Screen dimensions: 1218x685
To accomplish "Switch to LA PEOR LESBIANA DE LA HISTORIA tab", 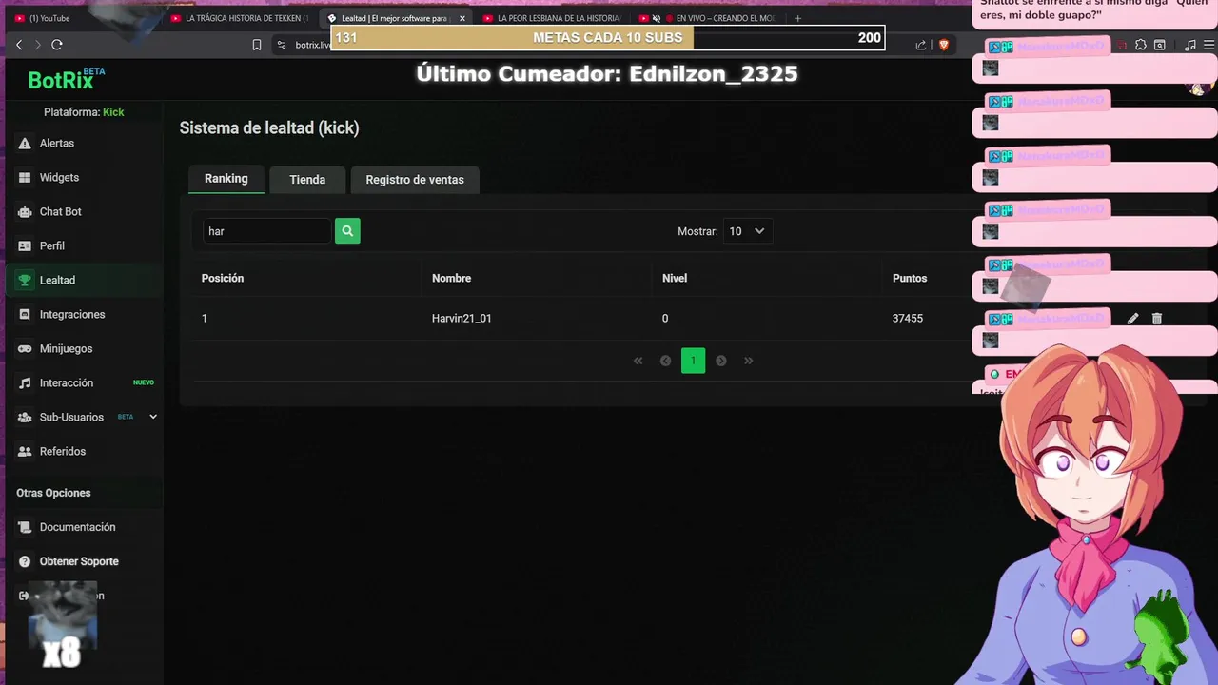I will (x=552, y=18).
